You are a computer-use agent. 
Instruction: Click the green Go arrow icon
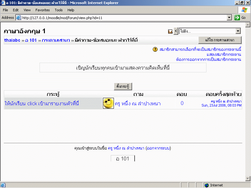coord(237,18)
